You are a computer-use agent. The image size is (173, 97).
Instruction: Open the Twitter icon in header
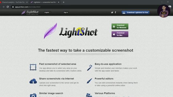[x=112, y=12]
